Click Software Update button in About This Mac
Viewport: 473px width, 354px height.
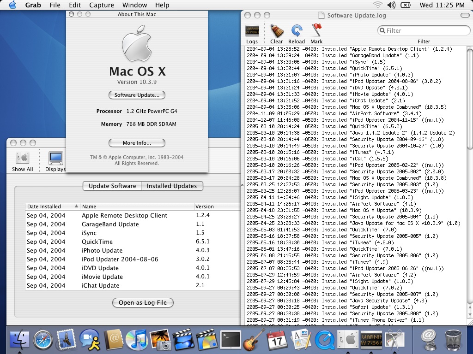137,95
